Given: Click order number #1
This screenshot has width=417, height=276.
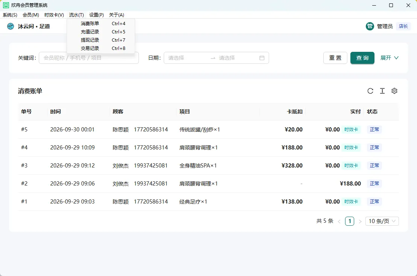Looking at the screenshot, I should 24,202.
